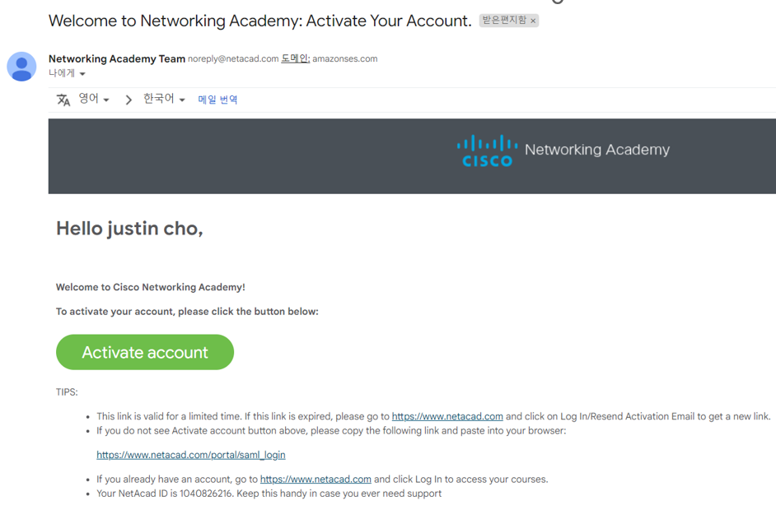776x519 pixels.
Task: Open the portal/saml_login link
Action: 191,455
